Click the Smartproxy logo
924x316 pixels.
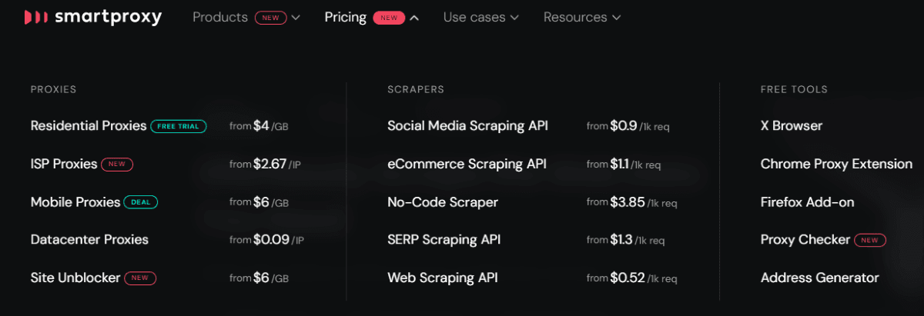click(93, 17)
